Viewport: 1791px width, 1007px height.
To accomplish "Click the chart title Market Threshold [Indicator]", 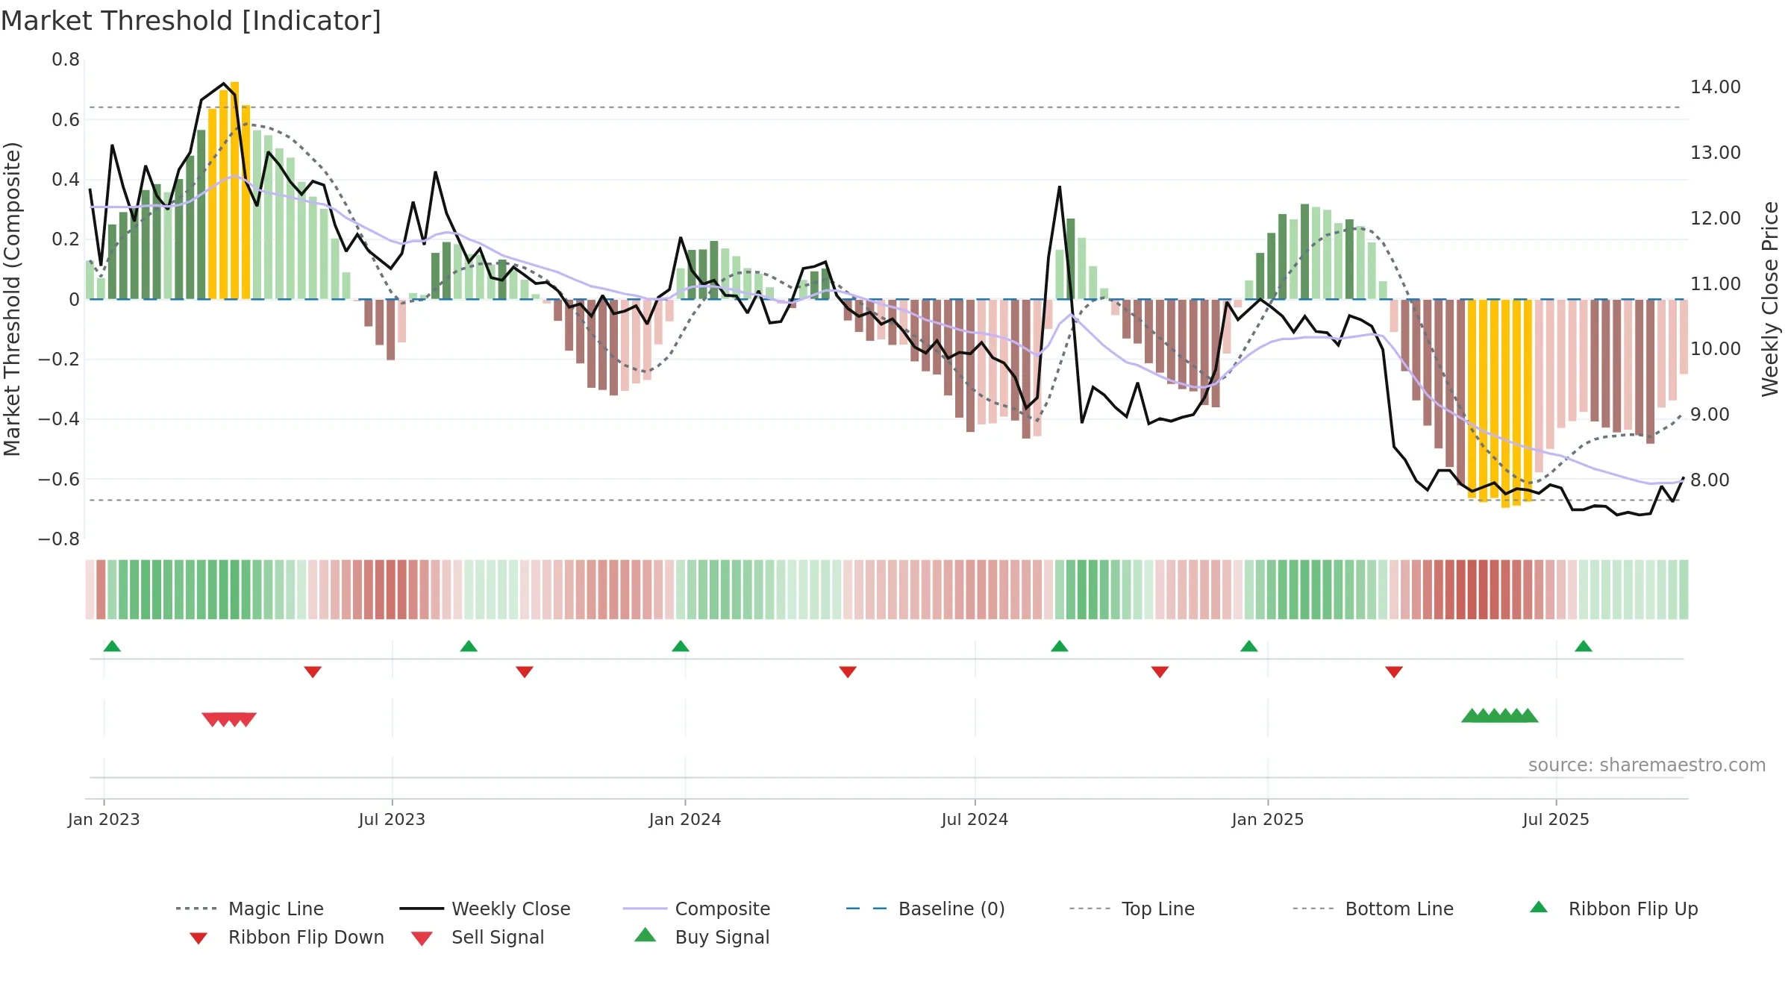I will [191, 21].
